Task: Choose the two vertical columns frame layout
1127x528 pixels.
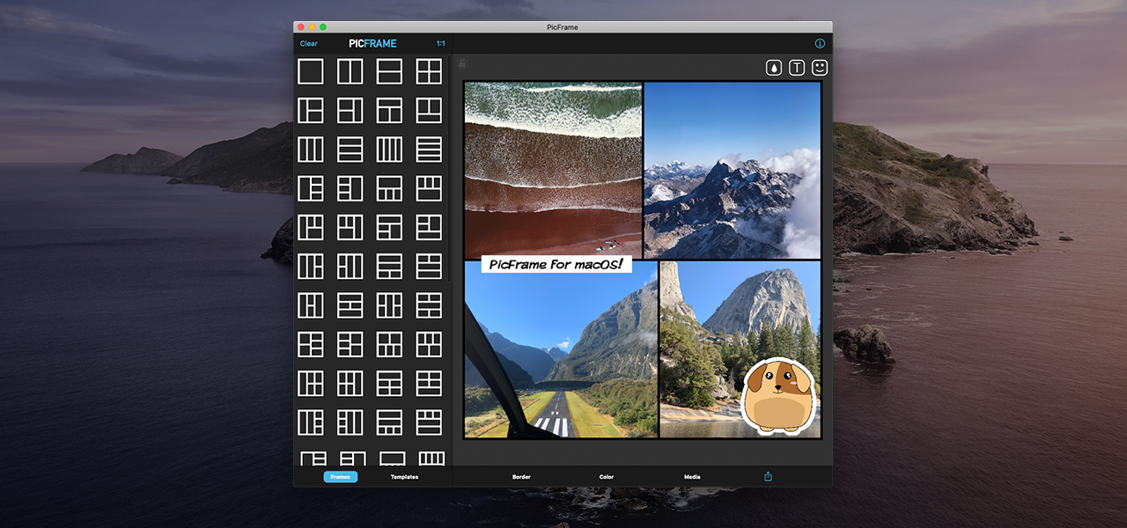Action: [350, 71]
